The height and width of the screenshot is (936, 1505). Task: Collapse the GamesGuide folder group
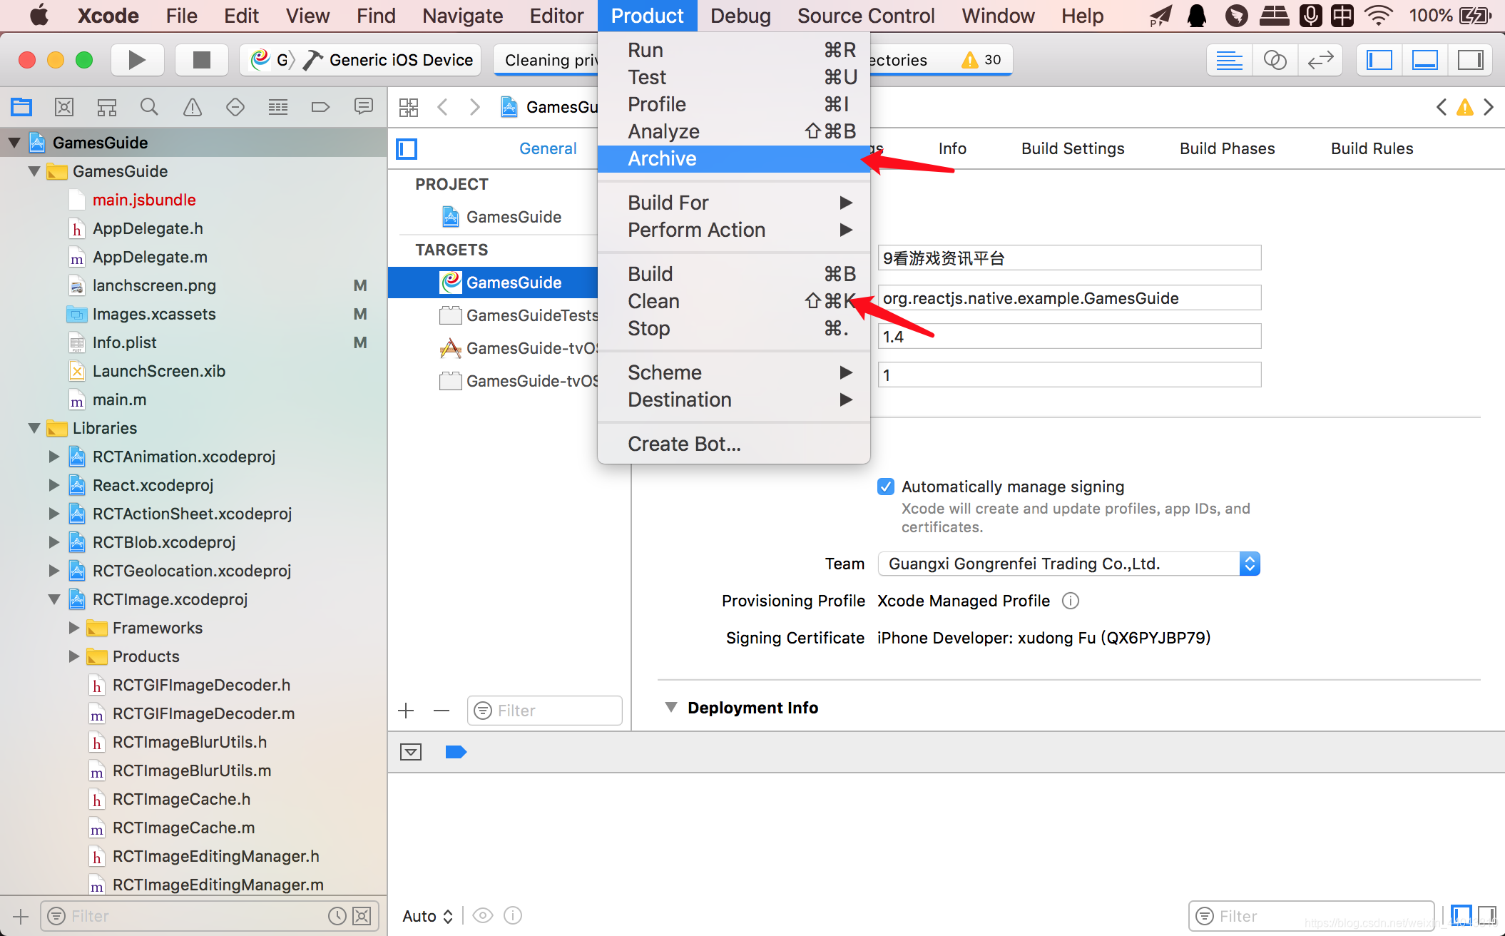click(x=34, y=171)
